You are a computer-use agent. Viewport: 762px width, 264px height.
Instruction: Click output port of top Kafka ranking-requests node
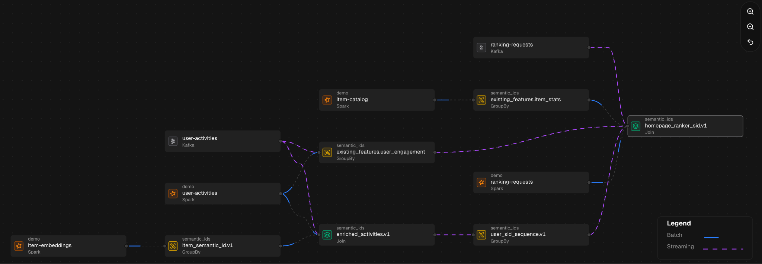click(589, 48)
